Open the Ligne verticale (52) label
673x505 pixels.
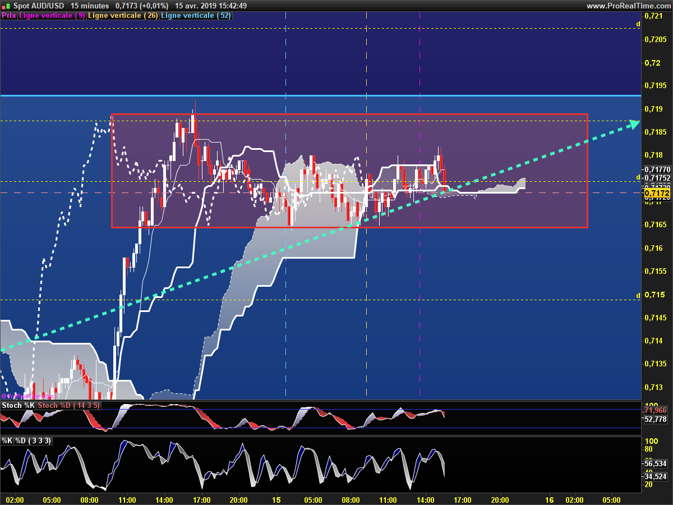pyautogui.click(x=196, y=16)
